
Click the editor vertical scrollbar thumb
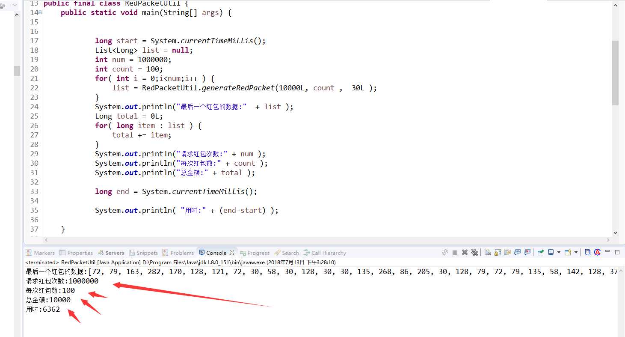(615, 73)
